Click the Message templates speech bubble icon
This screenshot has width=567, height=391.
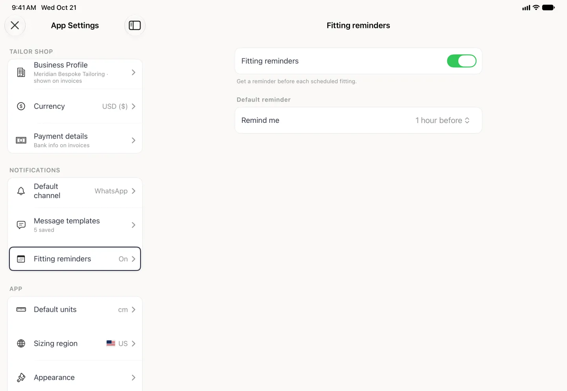point(21,225)
